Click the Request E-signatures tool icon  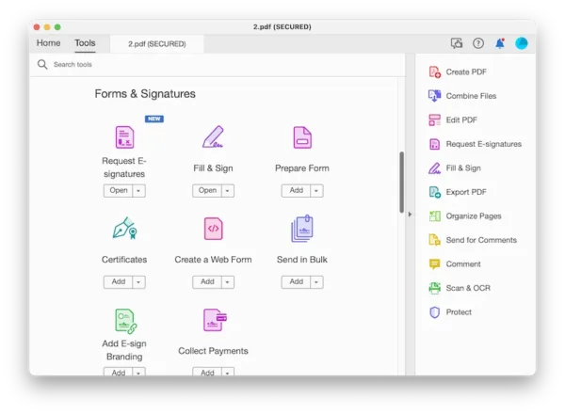124,137
